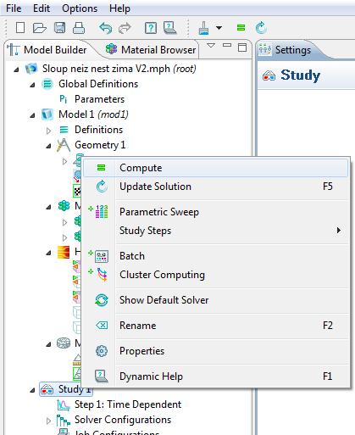Choose Parametric Sweep in context menu
355x435 pixels.
point(216,212)
